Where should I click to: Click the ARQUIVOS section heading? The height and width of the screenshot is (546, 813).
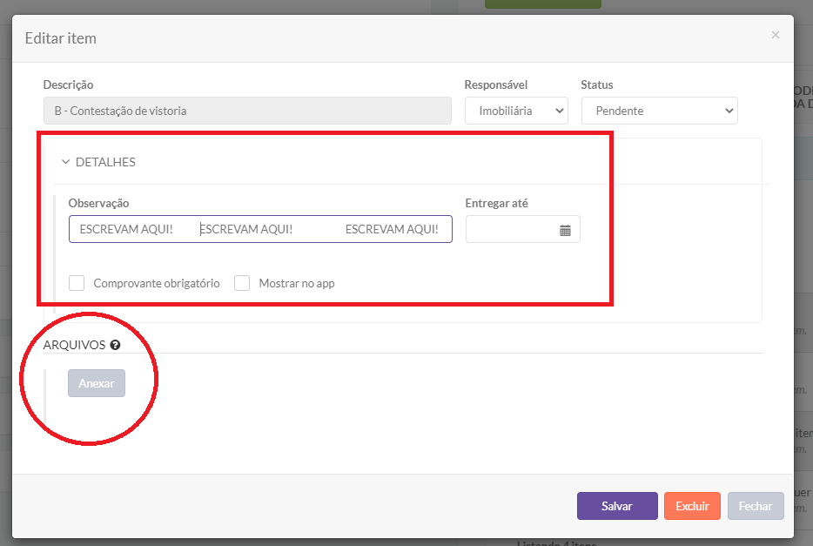[x=74, y=345]
